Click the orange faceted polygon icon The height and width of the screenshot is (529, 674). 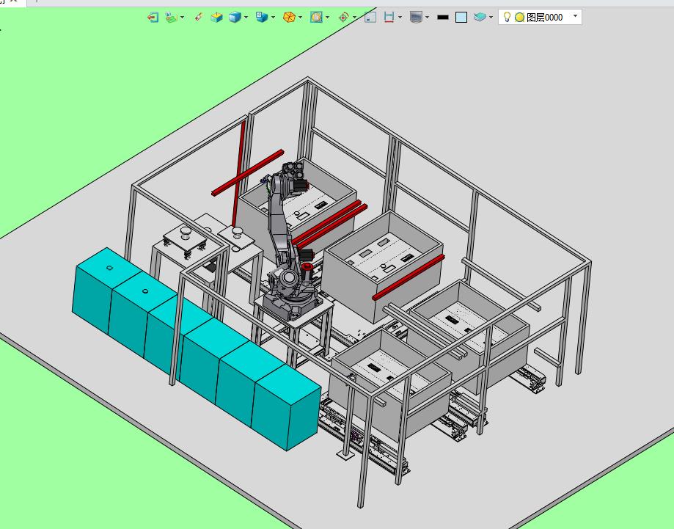coord(289,17)
